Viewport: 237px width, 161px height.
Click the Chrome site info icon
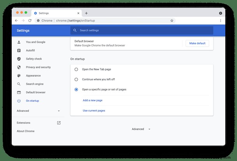38,21
